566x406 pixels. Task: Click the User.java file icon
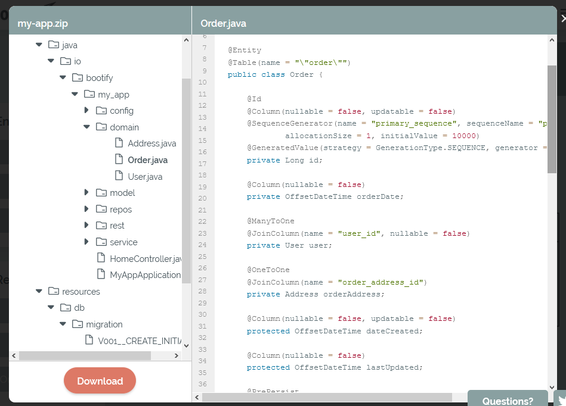coord(119,176)
